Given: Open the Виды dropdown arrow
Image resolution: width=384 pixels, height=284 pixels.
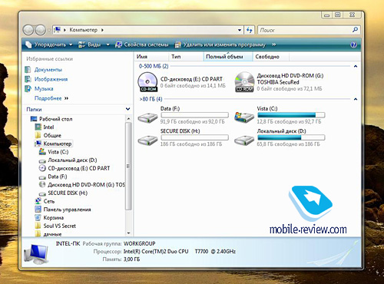Looking at the screenshot, I should 108,45.
